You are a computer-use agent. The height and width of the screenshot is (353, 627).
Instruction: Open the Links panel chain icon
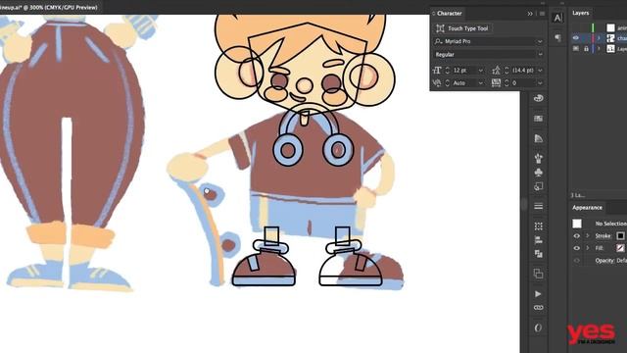click(x=538, y=308)
